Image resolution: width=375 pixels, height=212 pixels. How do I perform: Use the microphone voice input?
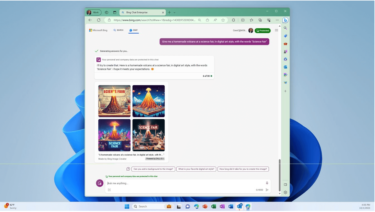point(267,183)
